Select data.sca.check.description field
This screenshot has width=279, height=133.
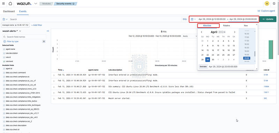click(16, 125)
